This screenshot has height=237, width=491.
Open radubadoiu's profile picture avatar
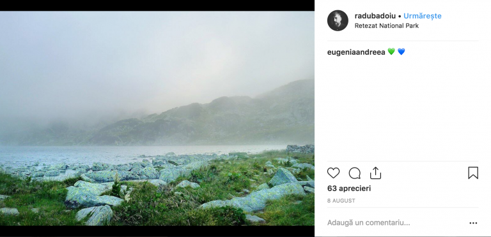point(338,20)
